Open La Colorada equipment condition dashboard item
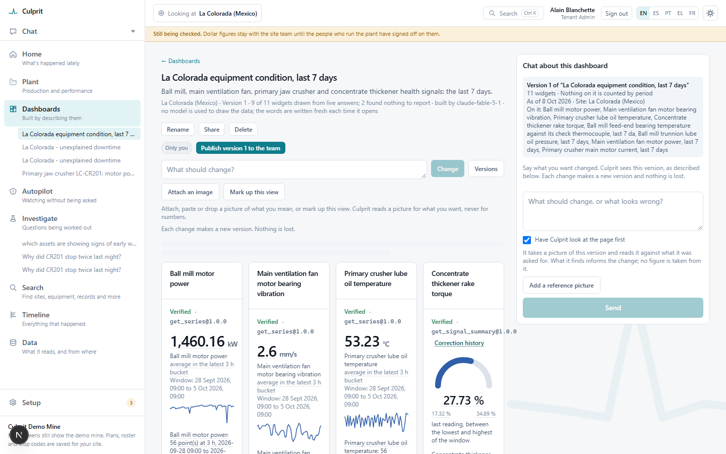This screenshot has width=726, height=454. pyautogui.click(x=79, y=134)
